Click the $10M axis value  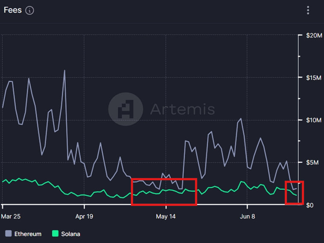314,120
